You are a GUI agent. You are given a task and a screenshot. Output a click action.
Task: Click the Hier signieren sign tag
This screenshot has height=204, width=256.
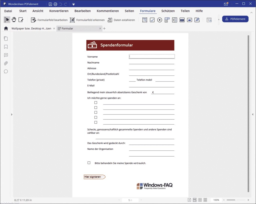coord(94,177)
